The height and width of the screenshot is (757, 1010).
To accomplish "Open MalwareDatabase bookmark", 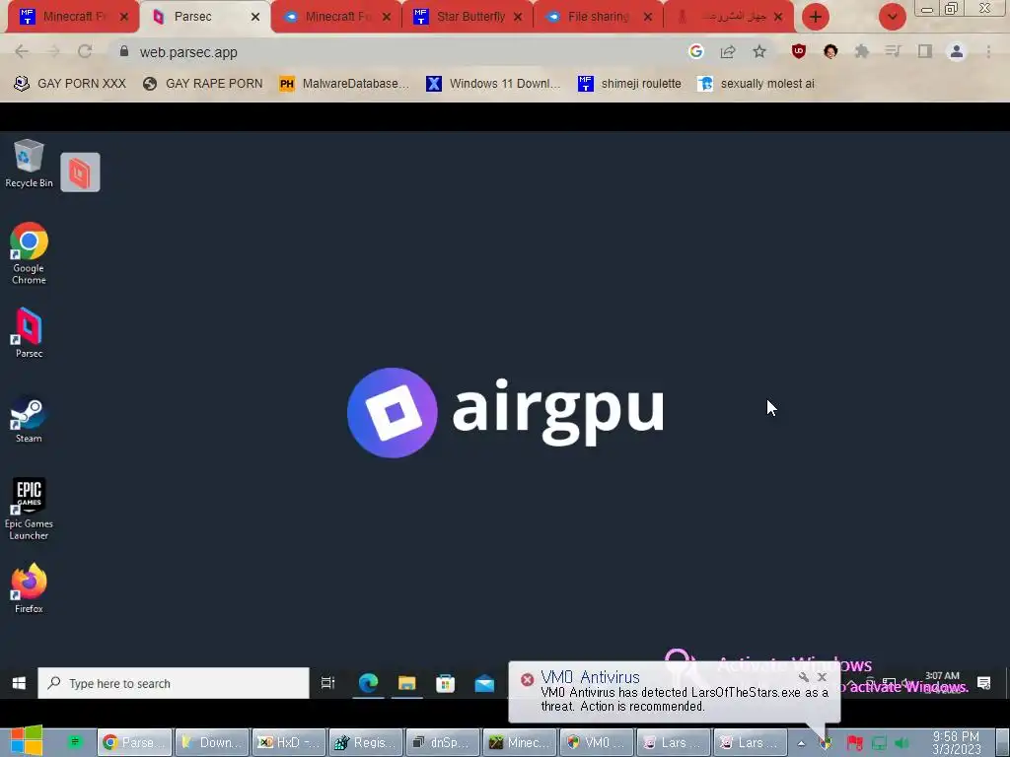I will (x=344, y=83).
